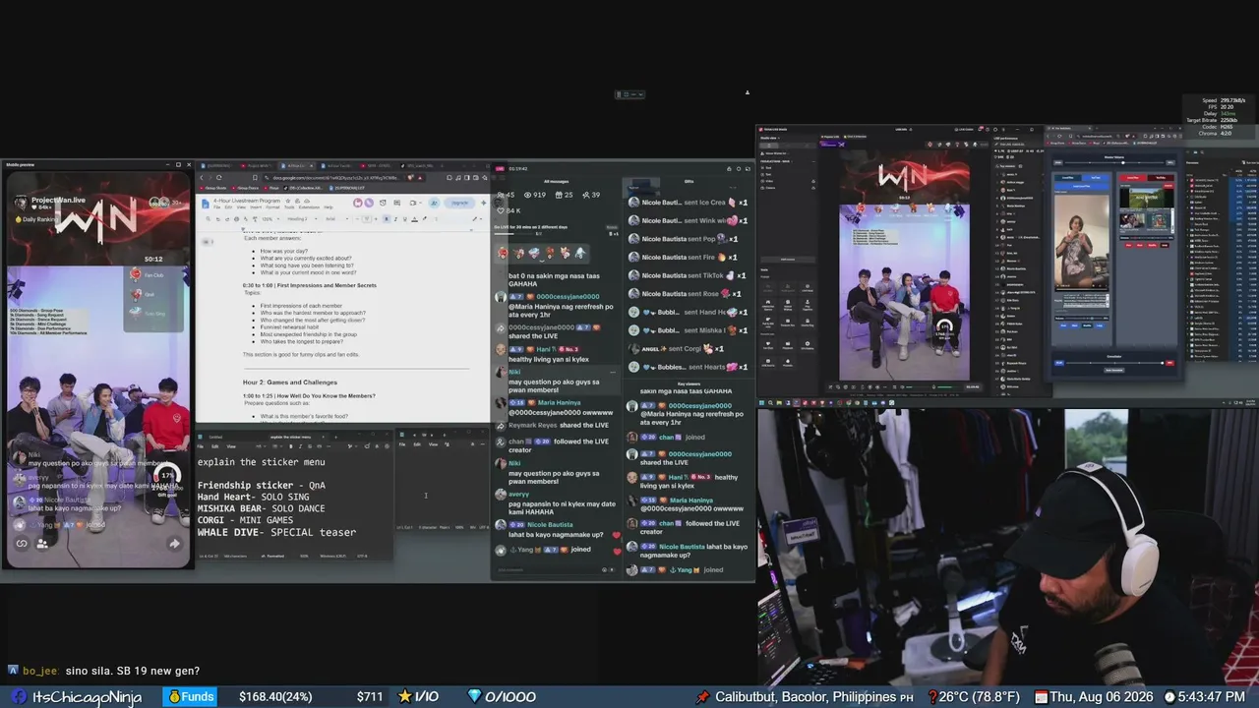
Task: Click the Auto Crossfade button
Action: coord(1113,371)
